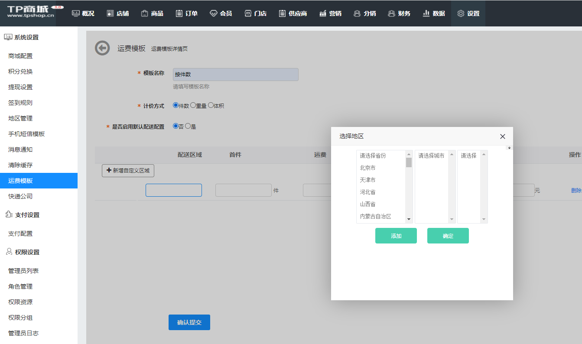Open the 数据 statistics bar icon
This screenshot has width=582, height=344.
click(x=426, y=13)
